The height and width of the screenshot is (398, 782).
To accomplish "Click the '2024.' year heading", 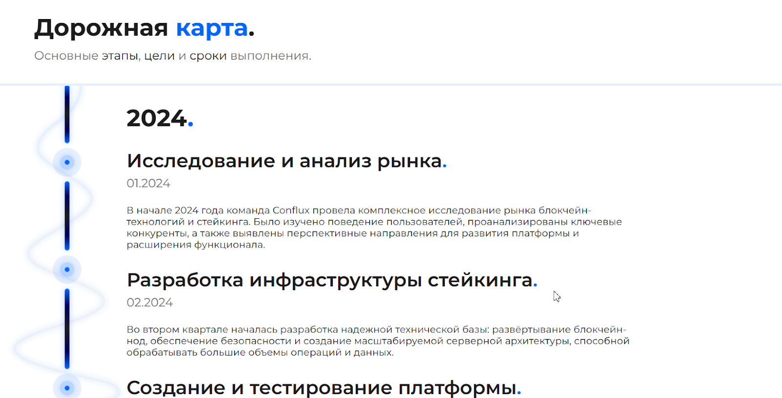I will tap(160, 118).
